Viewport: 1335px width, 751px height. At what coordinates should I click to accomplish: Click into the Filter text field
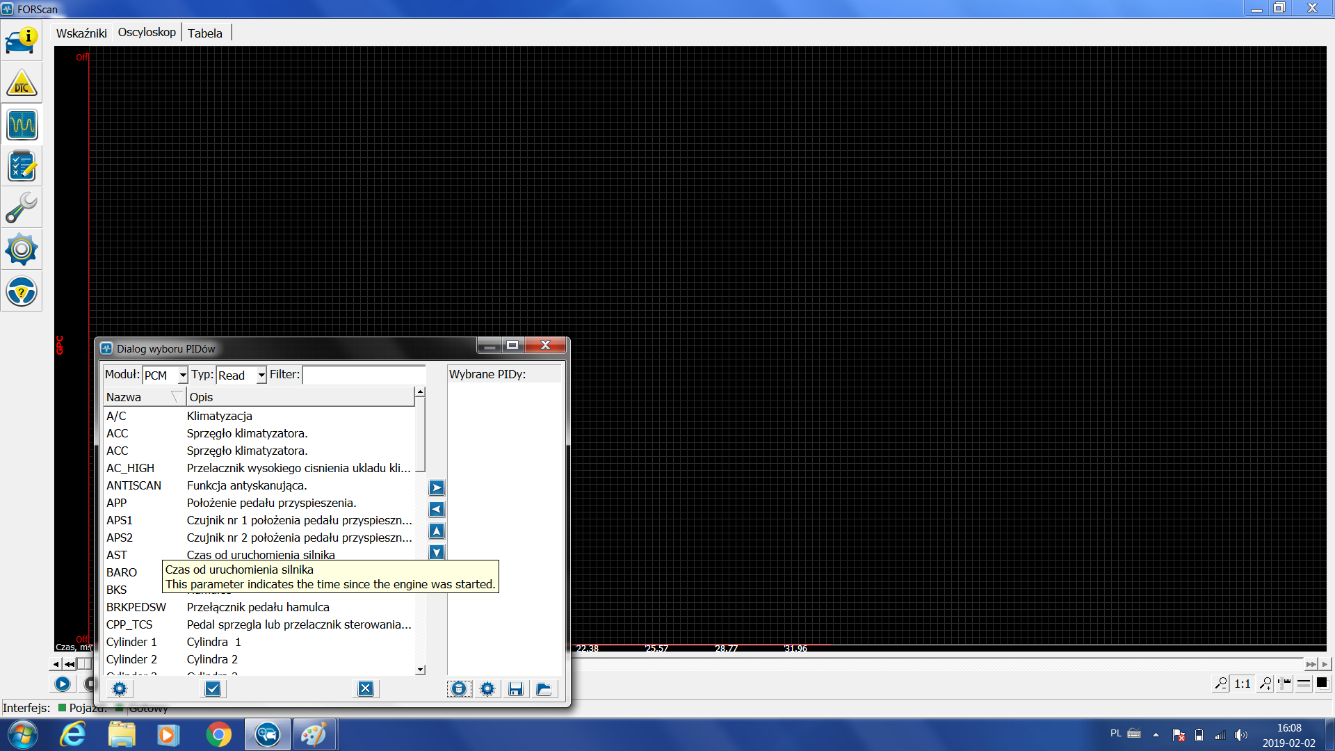[364, 375]
